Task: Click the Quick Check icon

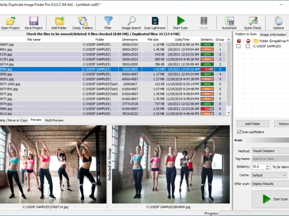Action: (253, 23)
